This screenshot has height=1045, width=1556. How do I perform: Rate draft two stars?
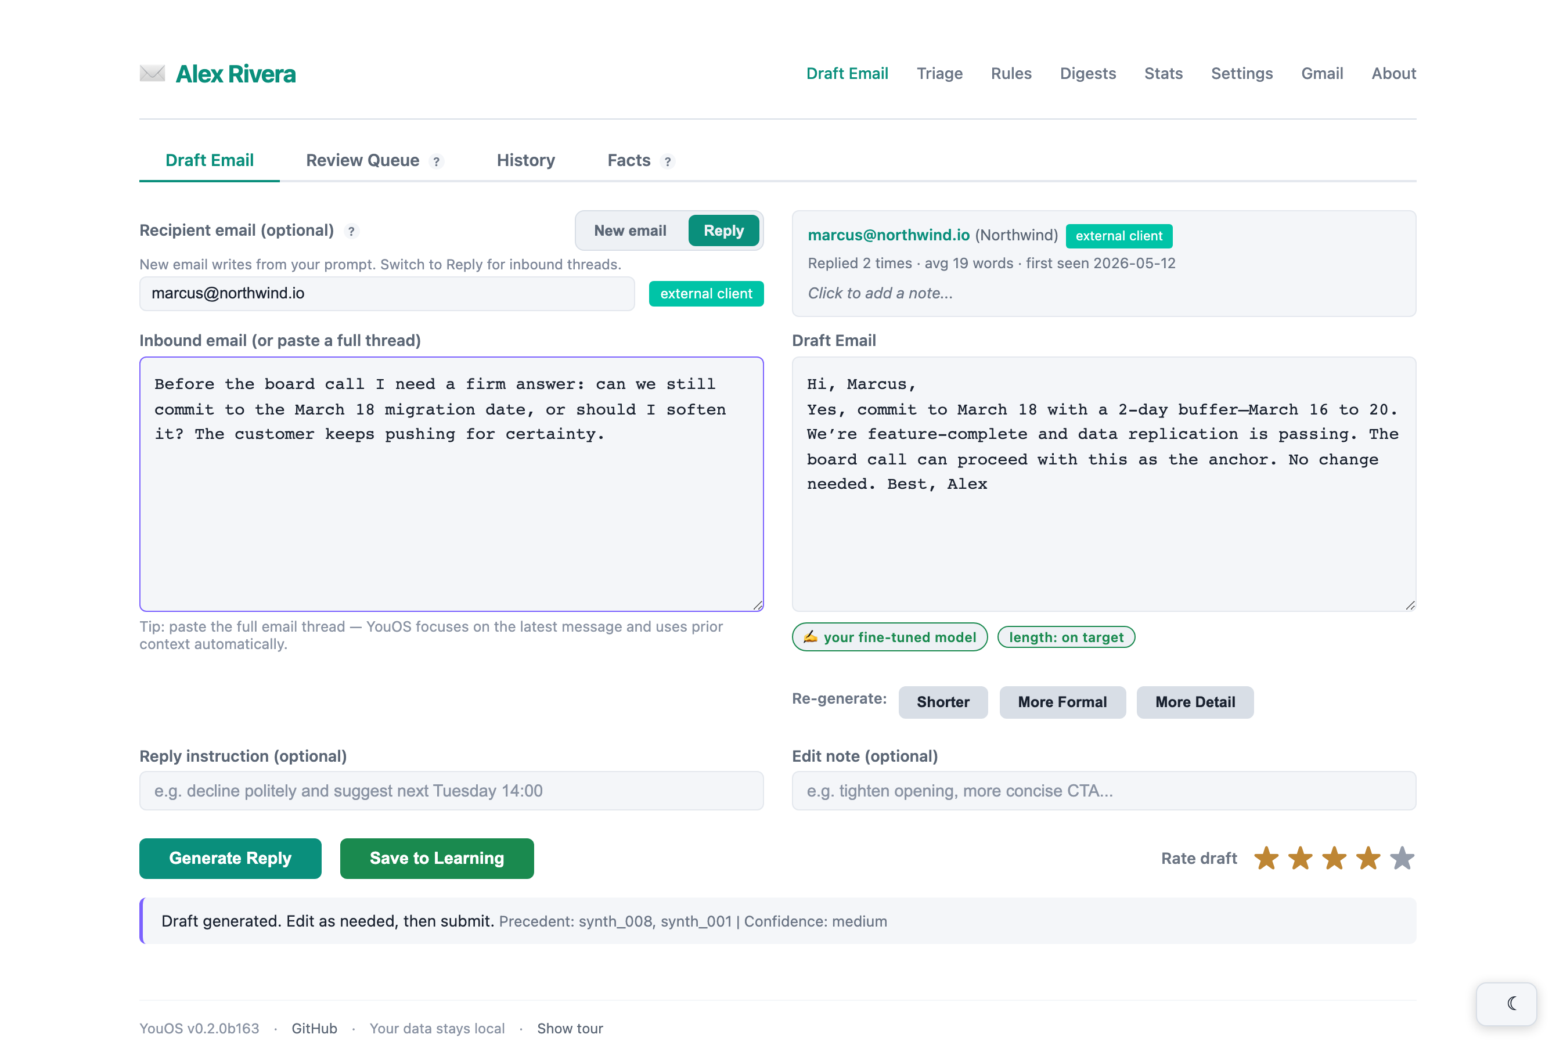point(1300,859)
